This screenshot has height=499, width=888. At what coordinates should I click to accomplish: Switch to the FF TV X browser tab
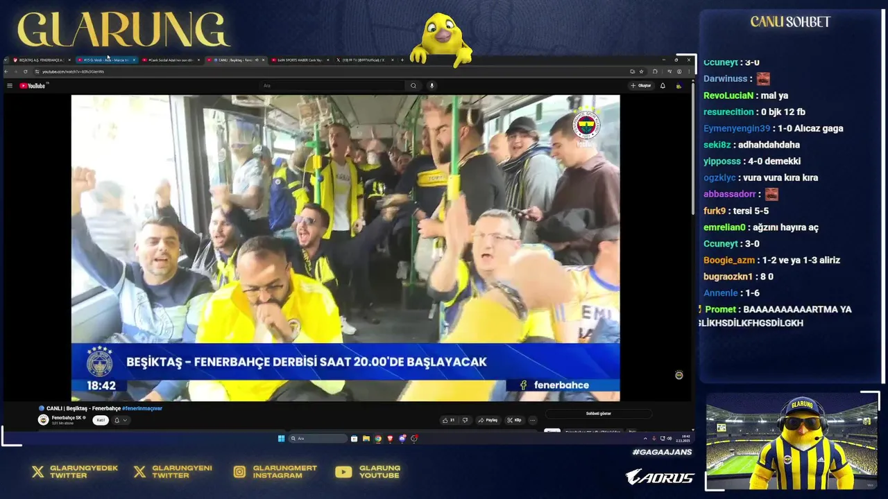point(366,60)
